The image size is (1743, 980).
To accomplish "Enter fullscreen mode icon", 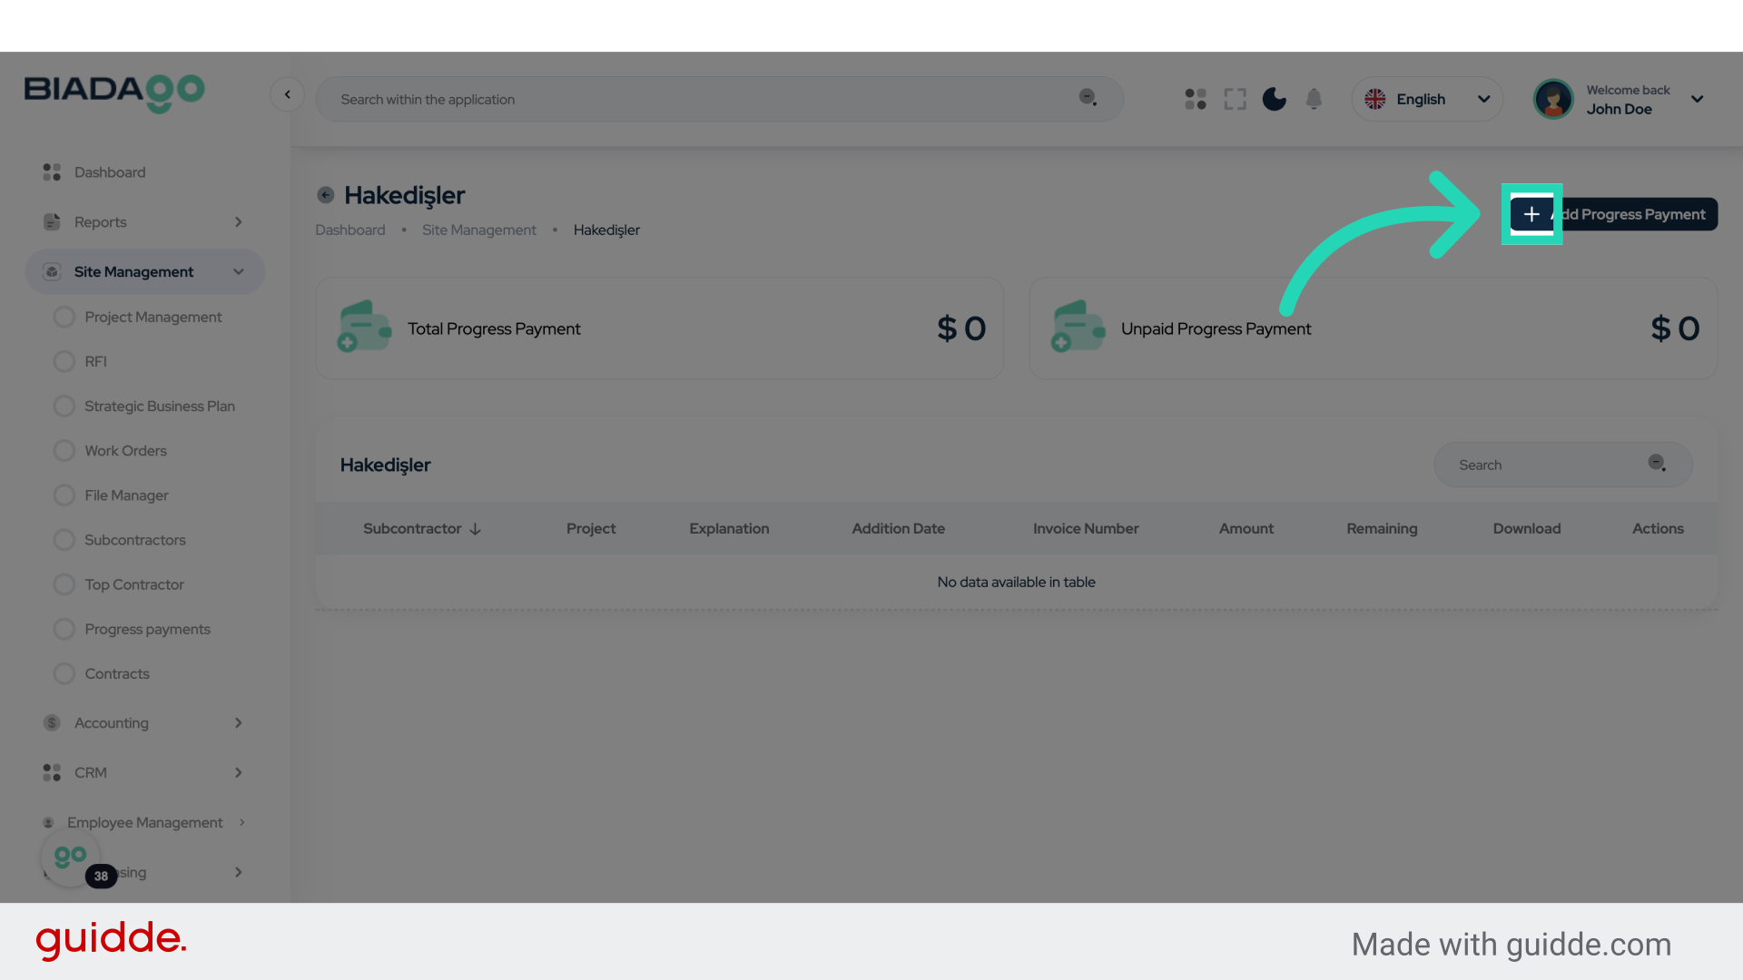I will pyautogui.click(x=1235, y=99).
